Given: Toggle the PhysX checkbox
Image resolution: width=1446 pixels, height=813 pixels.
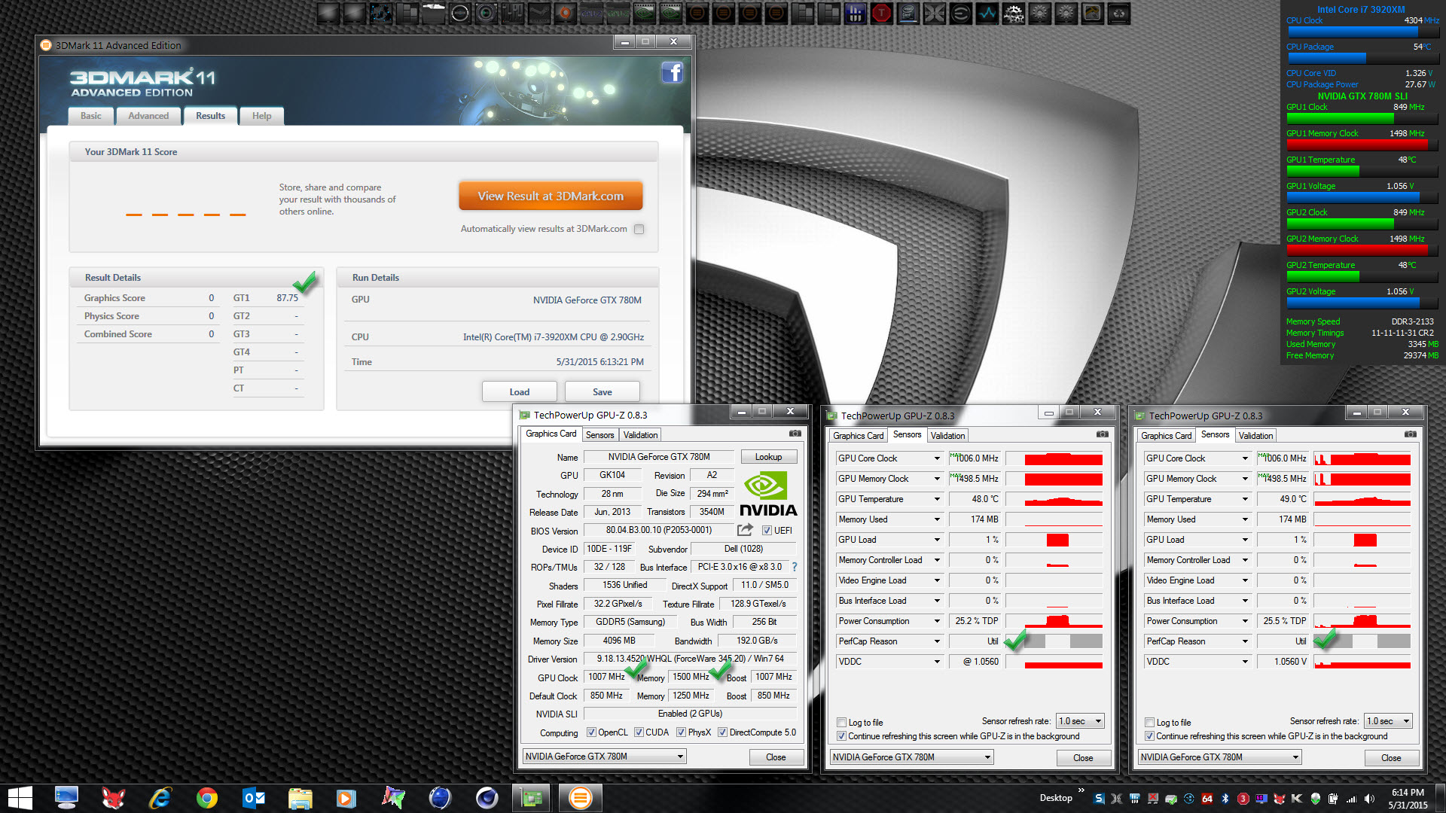Looking at the screenshot, I should pyautogui.click(x=681, y=732).
